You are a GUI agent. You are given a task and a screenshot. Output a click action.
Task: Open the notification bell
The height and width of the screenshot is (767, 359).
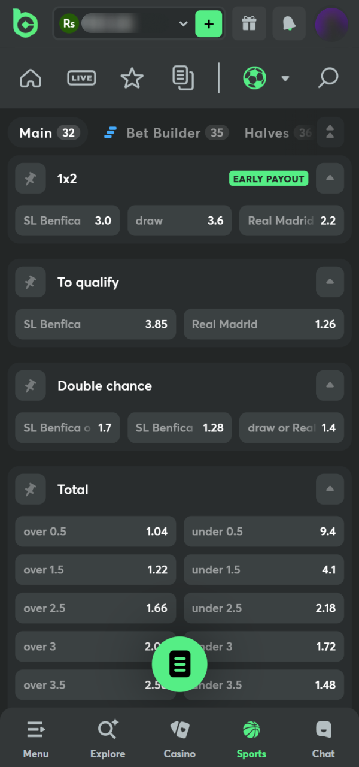[289, 24]
